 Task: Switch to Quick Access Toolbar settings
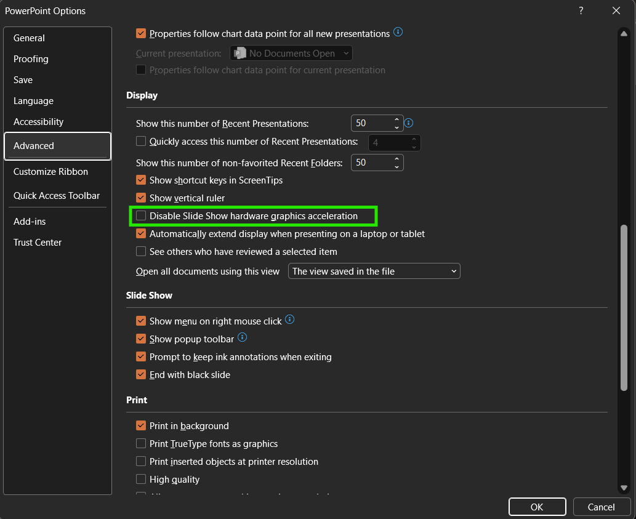click(x=58, y=195)
